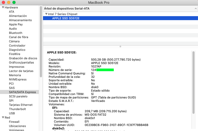The image size is (198, 131).
Task: Open the Thunderbolt category
Action: [17, 109]
